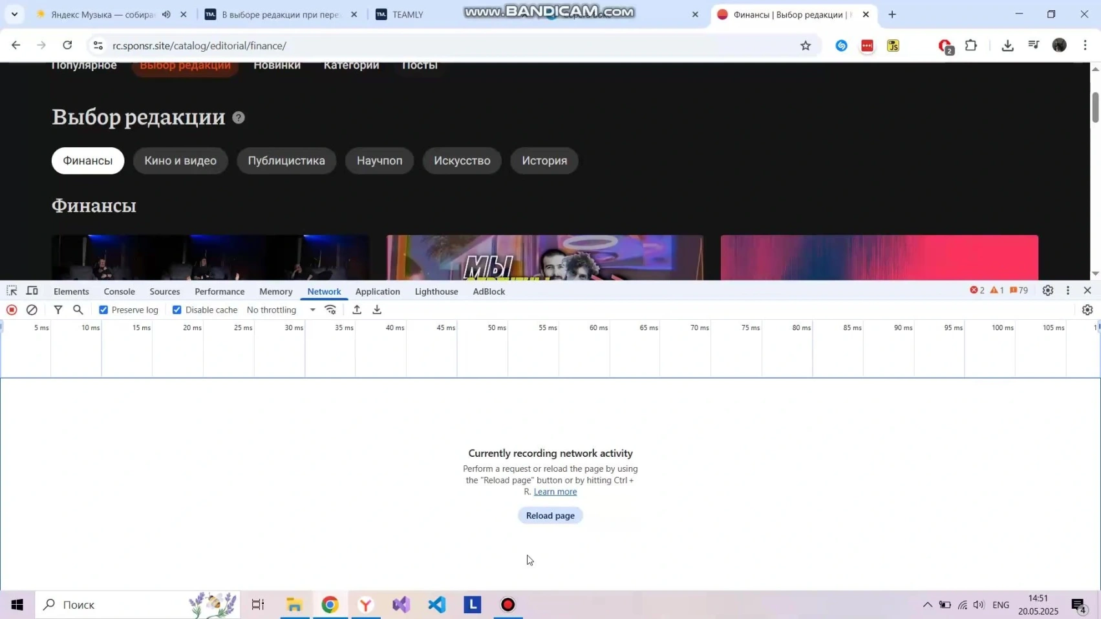Open the tab search dropdown arrow in Chrome
Viewport: 1101px width, 619px height.
pyautogui.click(x=14, y=14)
